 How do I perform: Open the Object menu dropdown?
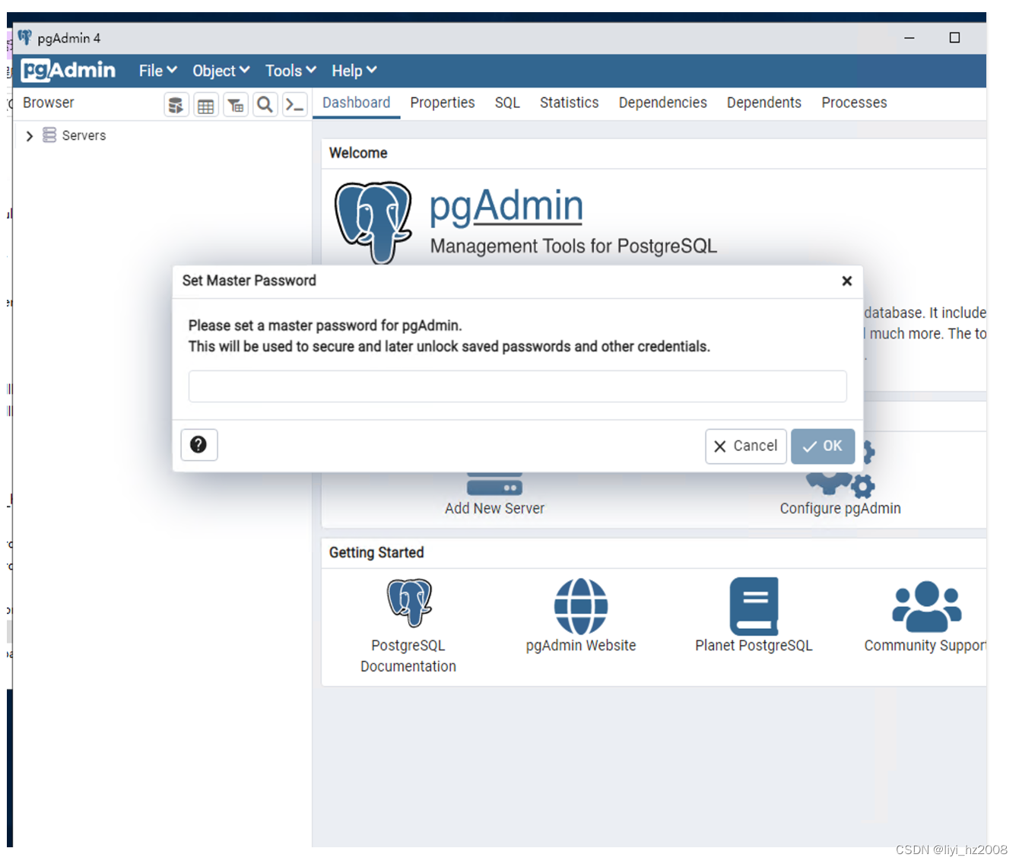click(221, 71)
